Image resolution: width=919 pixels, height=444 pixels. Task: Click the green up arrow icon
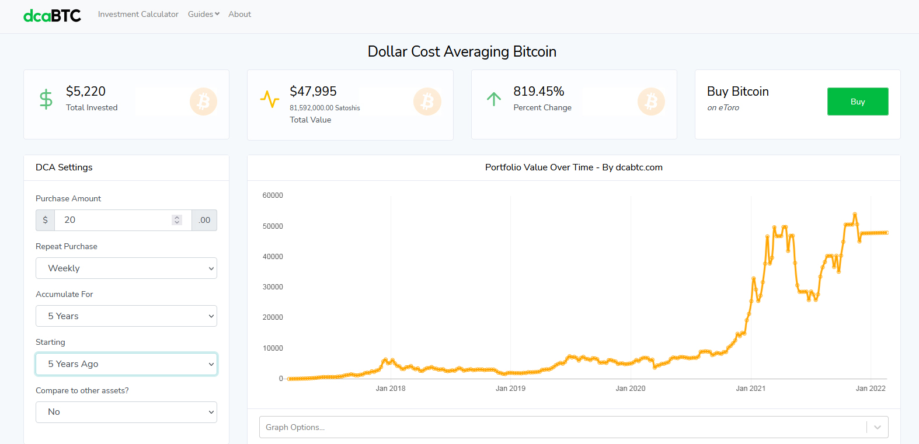click(x=494, y=99)
